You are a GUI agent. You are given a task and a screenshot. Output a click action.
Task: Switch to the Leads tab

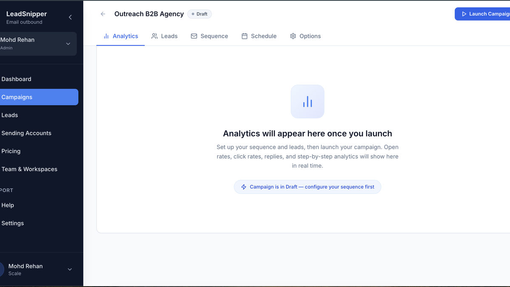[164, 36]
